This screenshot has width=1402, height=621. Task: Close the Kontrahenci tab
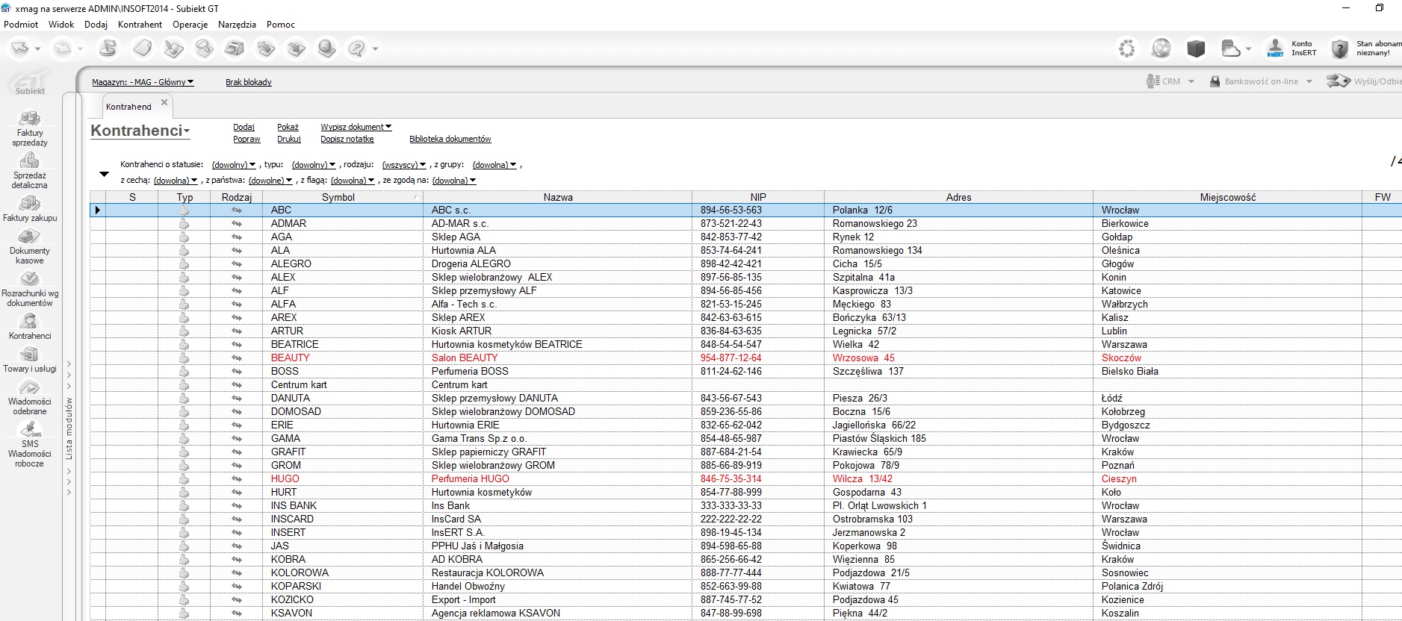[164, 103]
